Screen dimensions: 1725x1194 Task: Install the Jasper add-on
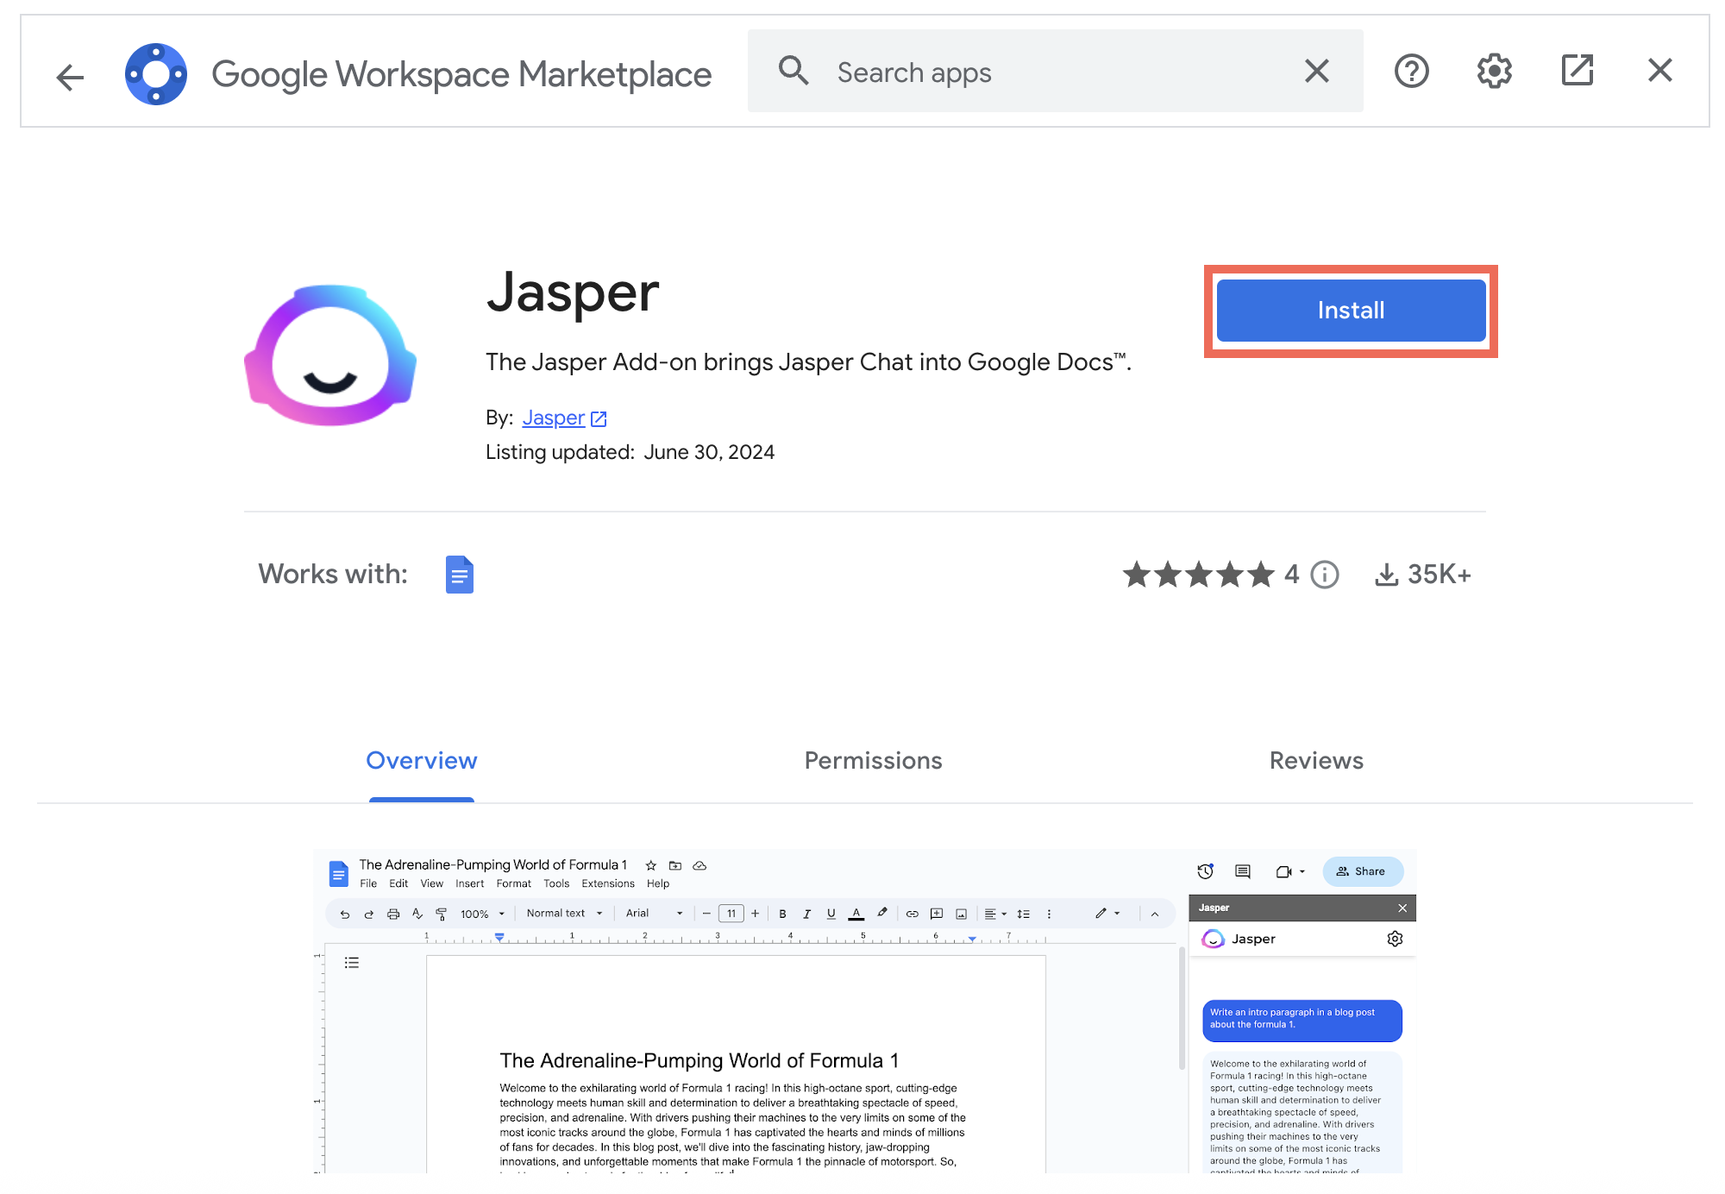(1351, 311)
